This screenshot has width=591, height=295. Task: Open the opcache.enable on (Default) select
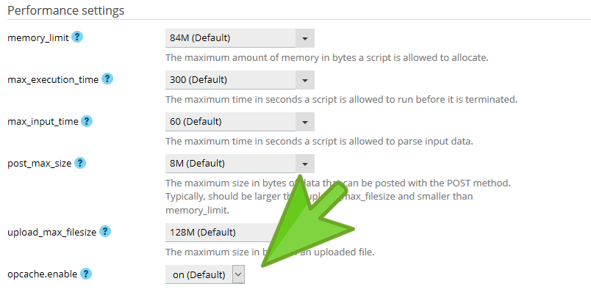point(204,274)
